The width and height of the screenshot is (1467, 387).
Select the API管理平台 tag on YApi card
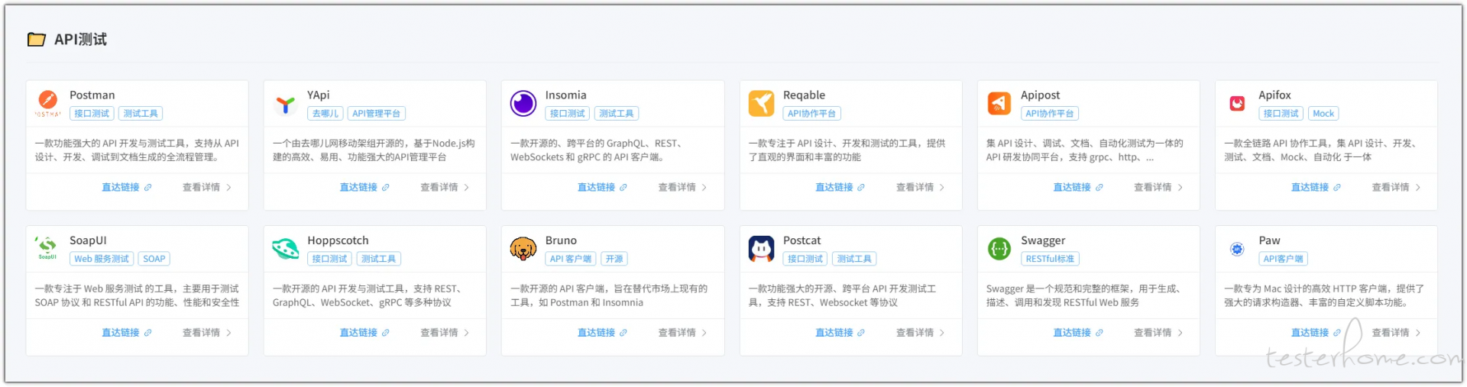point(377,114)
